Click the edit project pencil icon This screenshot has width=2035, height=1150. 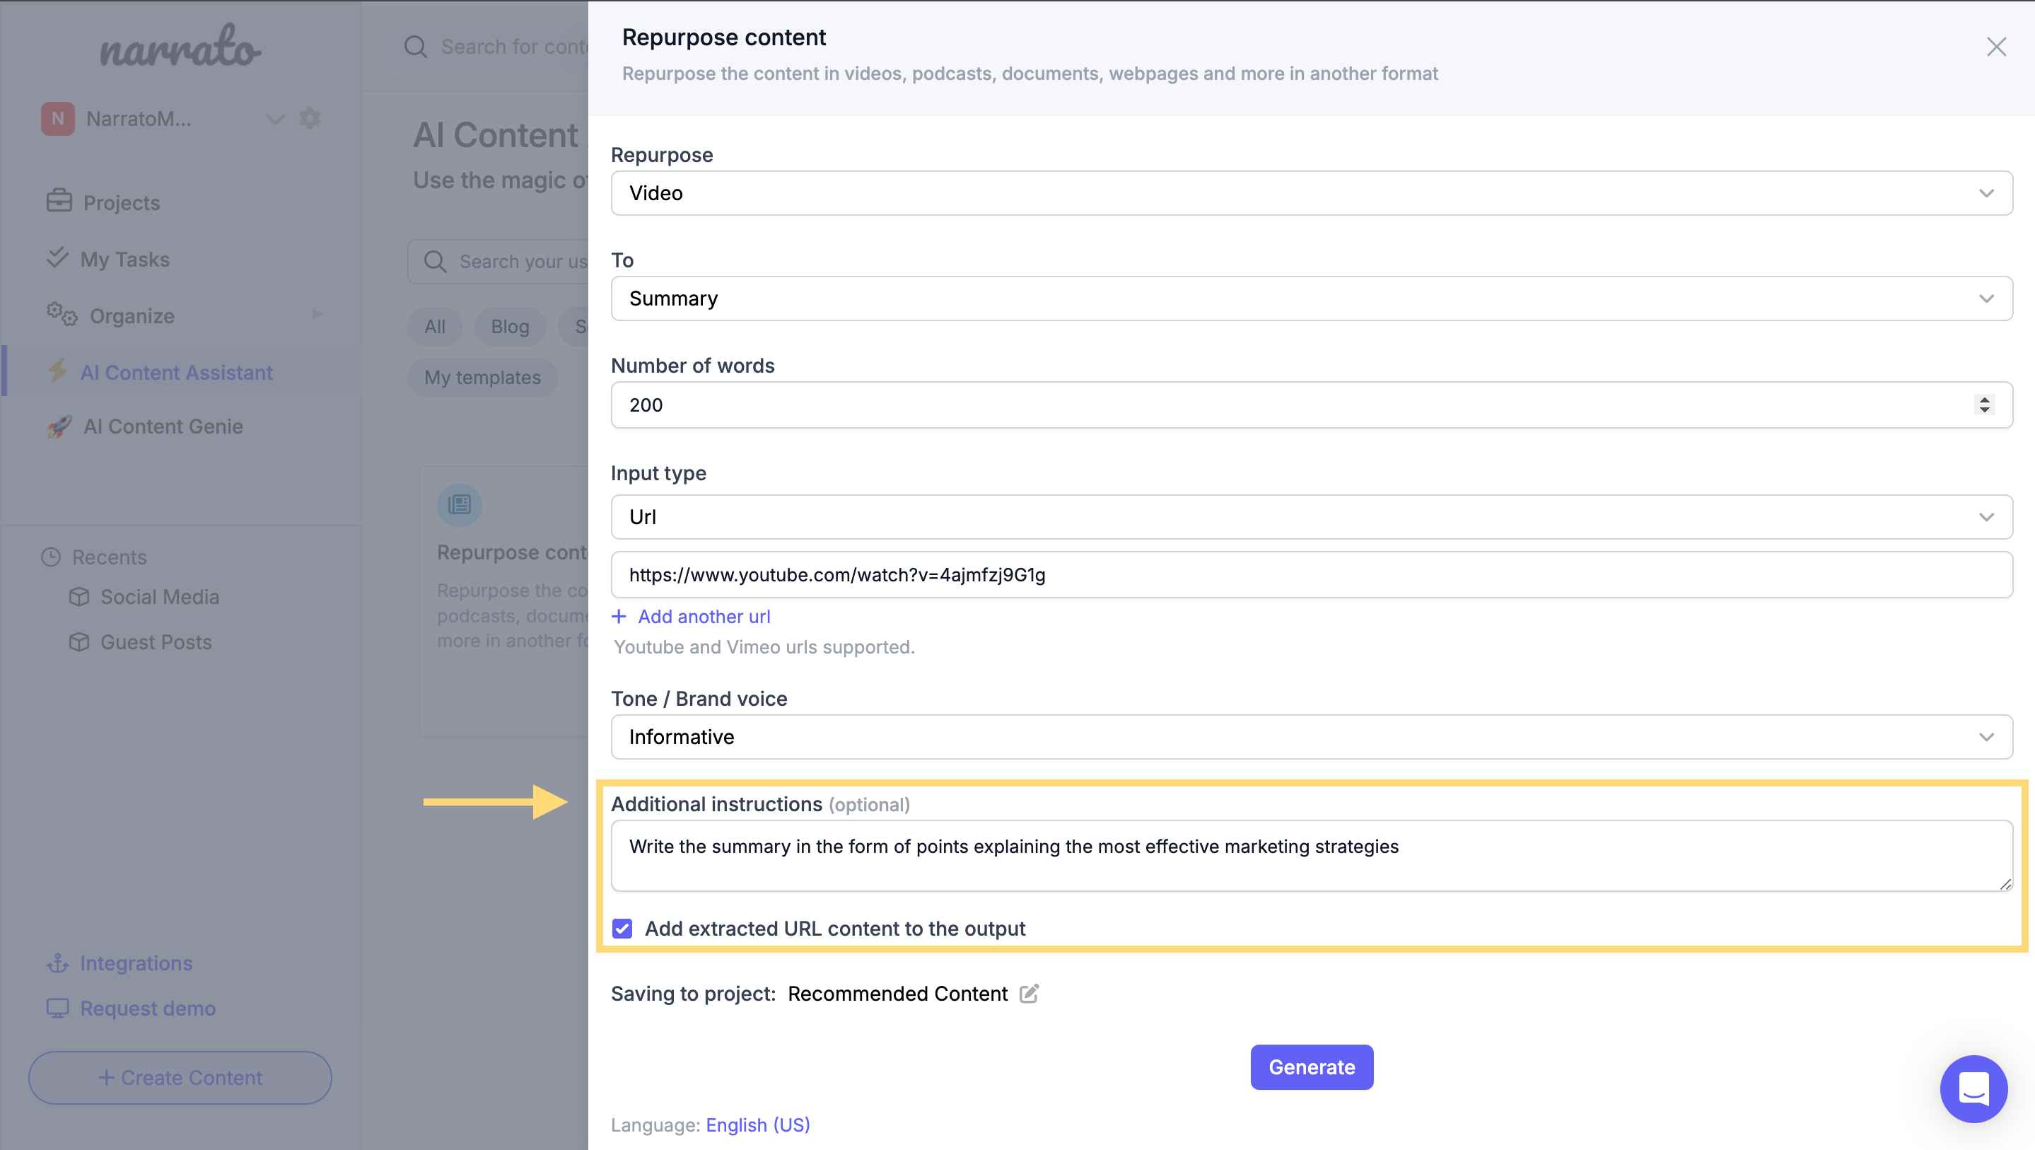point(1029,994)
